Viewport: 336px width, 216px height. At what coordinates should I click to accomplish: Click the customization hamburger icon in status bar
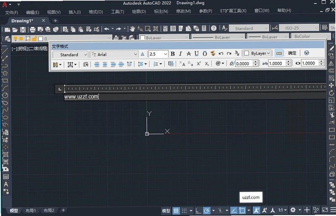(x=333, y=210)
